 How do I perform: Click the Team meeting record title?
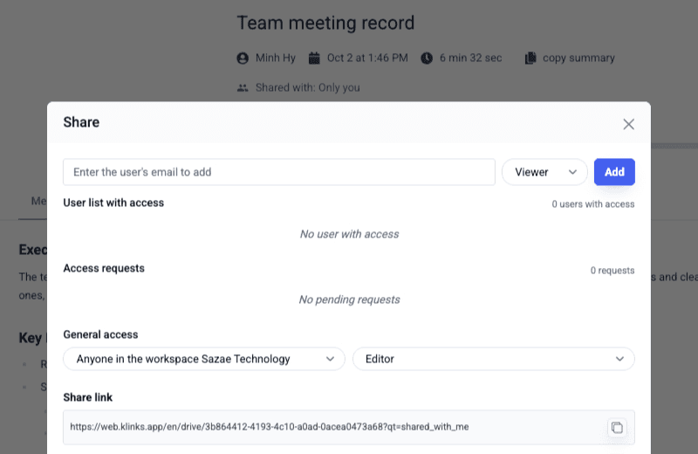[x=325, y=23]
